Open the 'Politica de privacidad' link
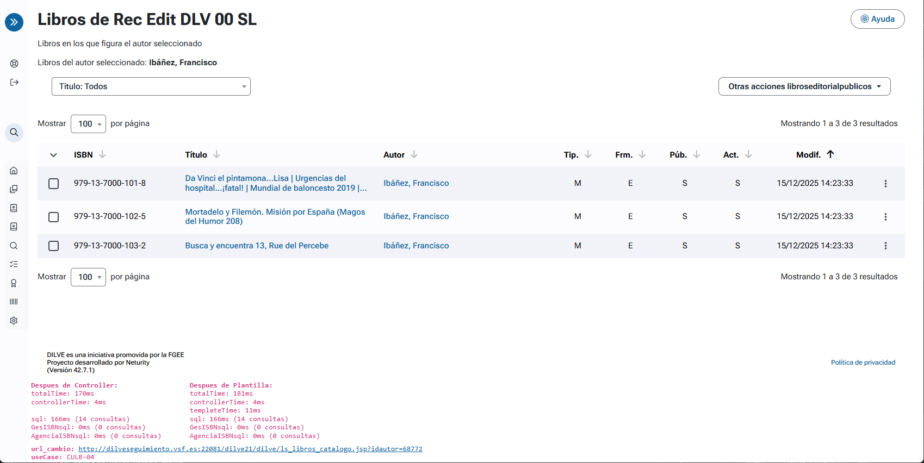Viewport: 924px width, 463px height. [863, 362]
